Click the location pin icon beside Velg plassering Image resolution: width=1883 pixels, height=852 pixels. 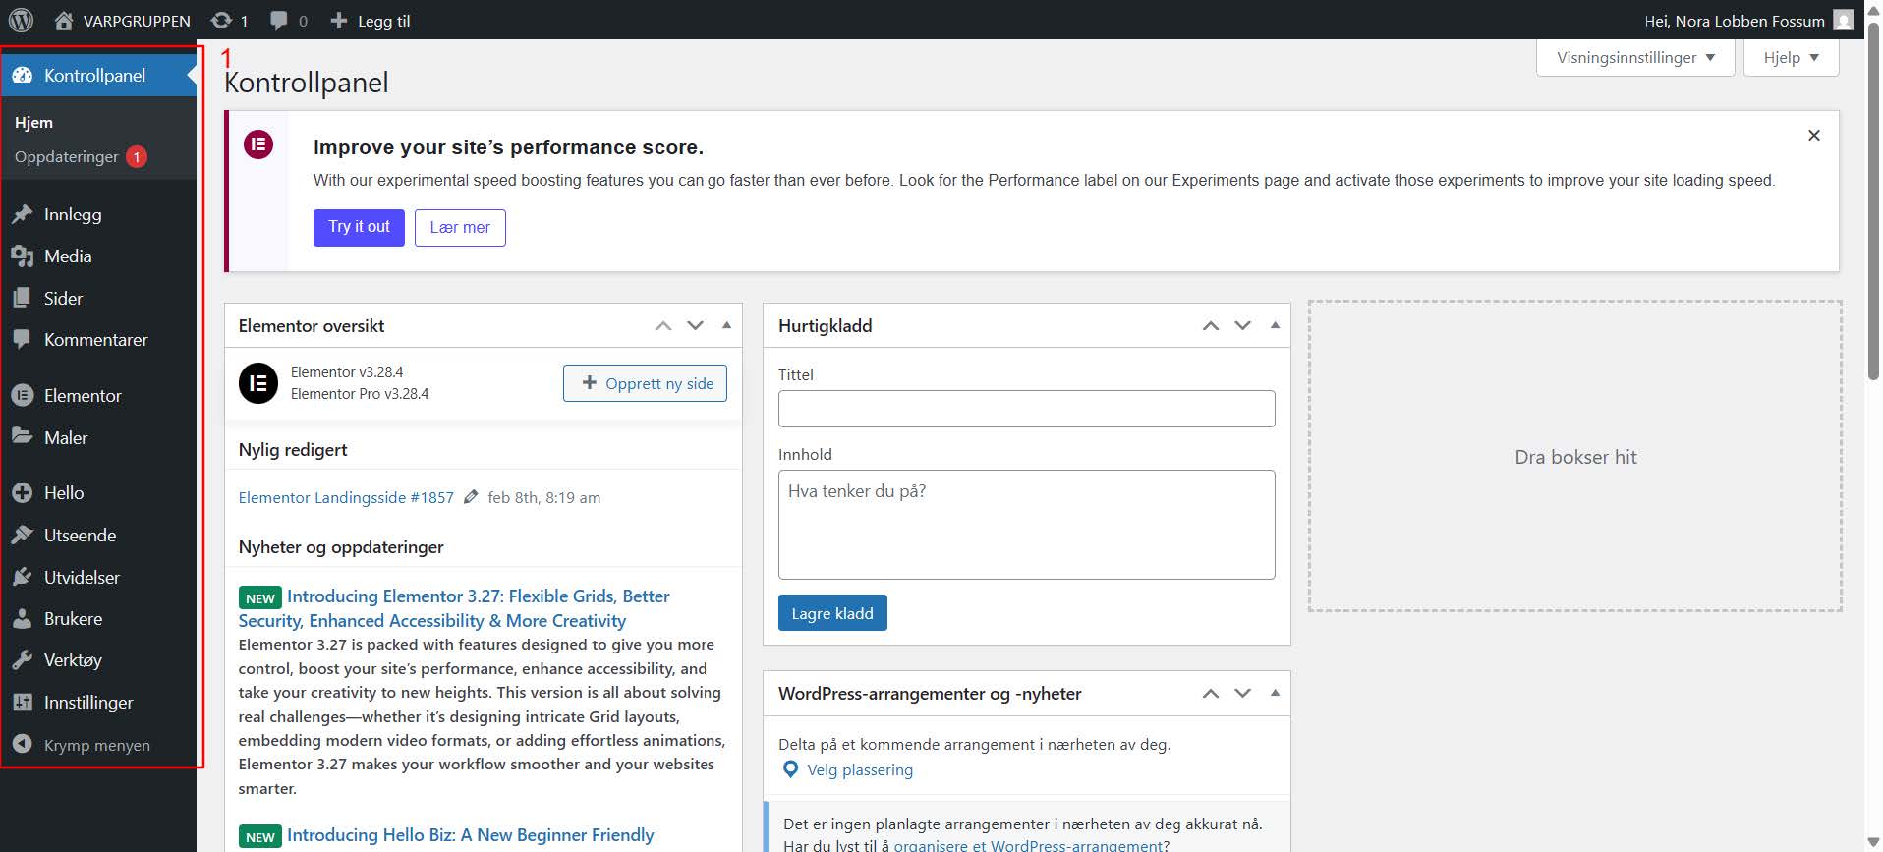(x=790, y=769)
